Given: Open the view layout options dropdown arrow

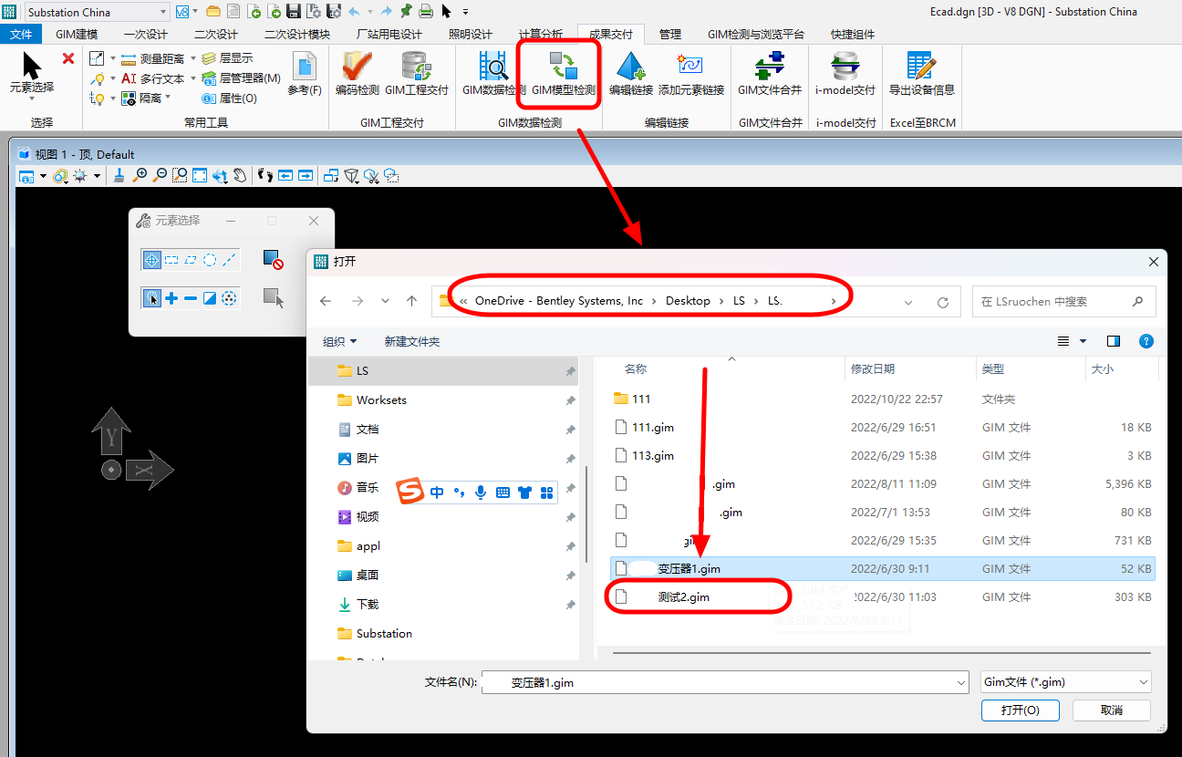Looking at the screenshot, I should point(1083,341).
